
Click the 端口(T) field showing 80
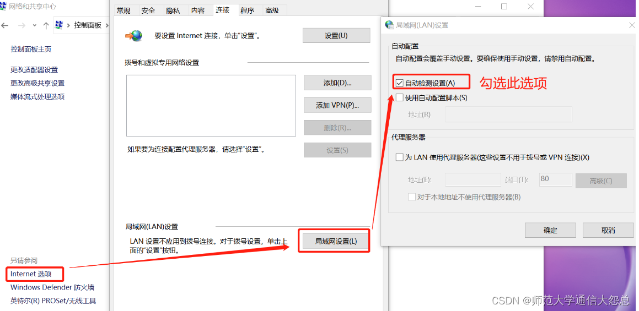(555, 179)
